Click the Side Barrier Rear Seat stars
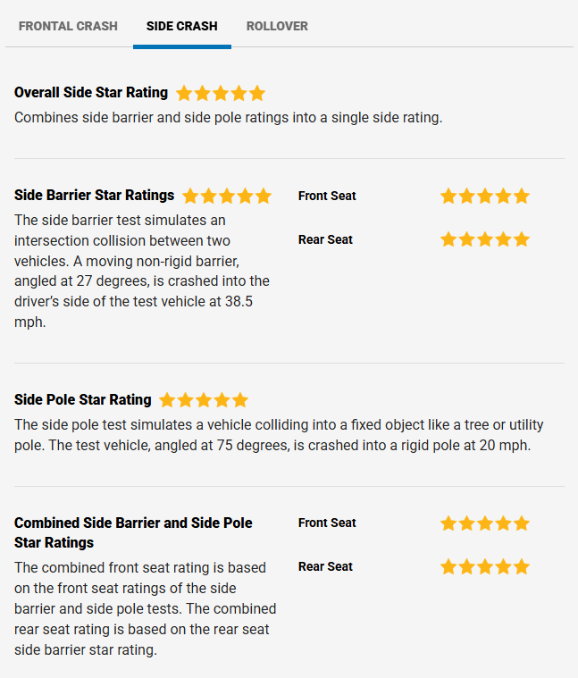578x678 pixels. [485, 239]
